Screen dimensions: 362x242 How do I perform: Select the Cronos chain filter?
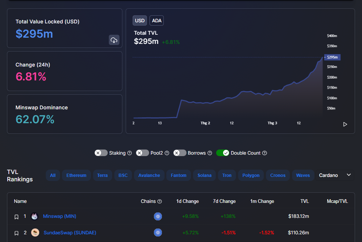pos(278,175)
